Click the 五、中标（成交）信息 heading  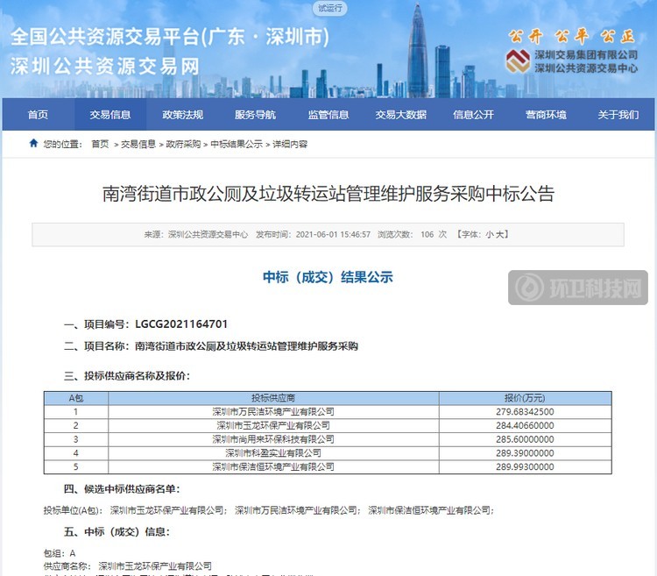pos(117,532)
